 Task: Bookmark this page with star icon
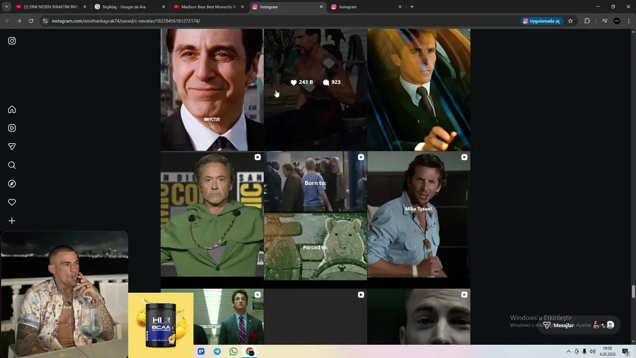coord(570,21)
